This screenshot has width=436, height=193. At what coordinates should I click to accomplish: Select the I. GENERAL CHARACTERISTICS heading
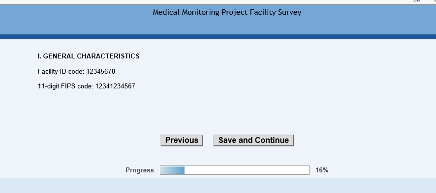tap(89, 56)
